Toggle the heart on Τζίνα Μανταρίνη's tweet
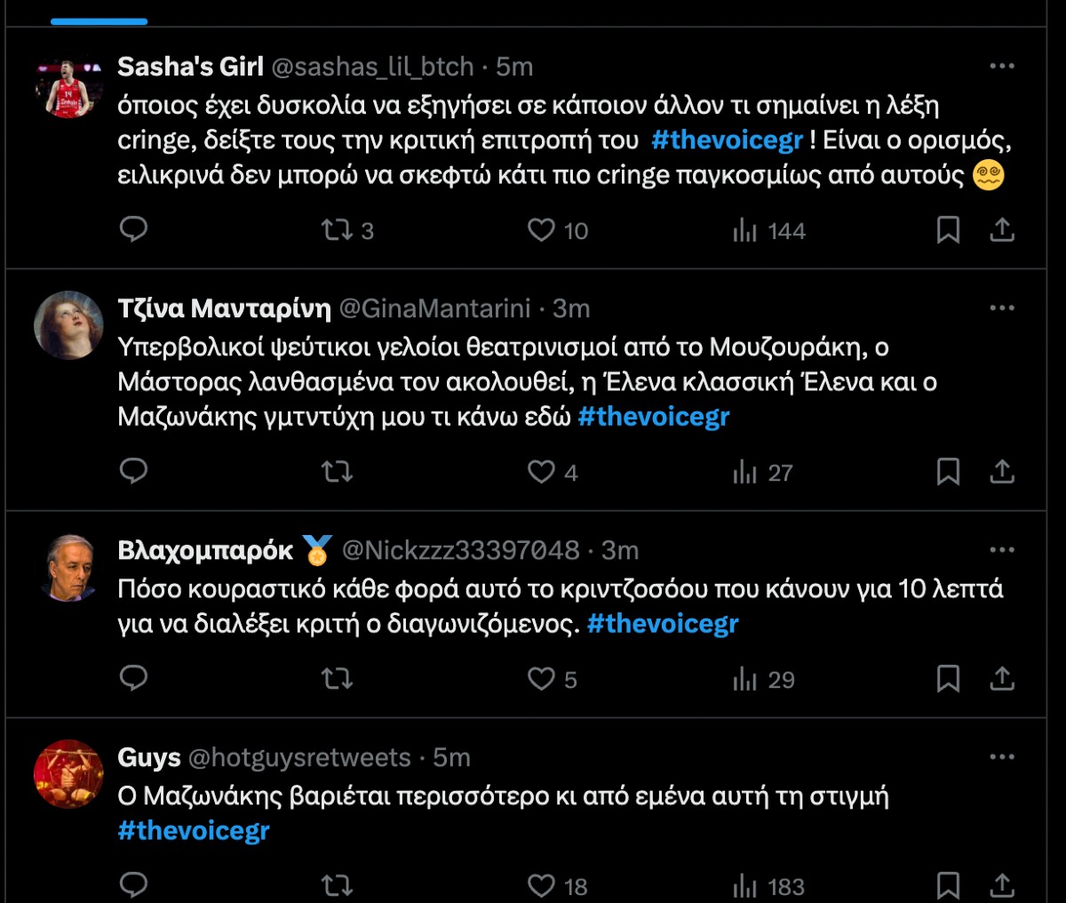The width and height of the screenshot is (1066, 903). (542, 473)
